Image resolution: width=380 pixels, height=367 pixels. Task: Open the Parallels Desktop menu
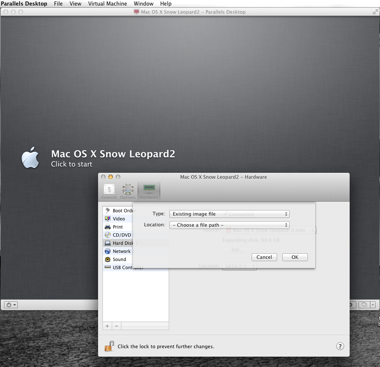(x=24, y=4)
